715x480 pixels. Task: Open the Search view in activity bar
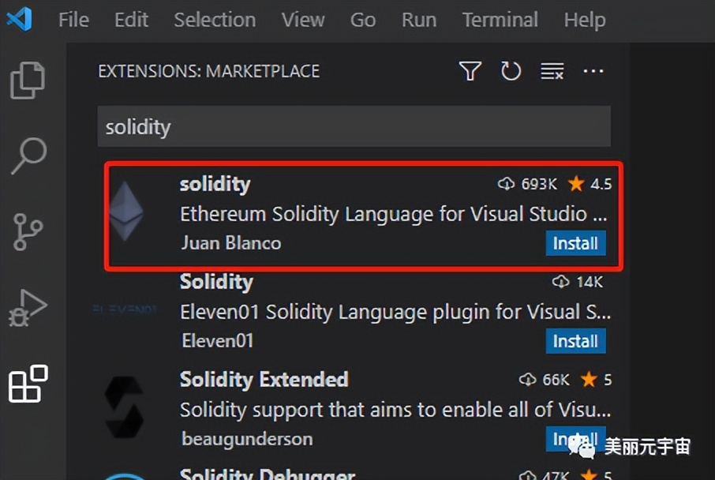click(28, 156)
